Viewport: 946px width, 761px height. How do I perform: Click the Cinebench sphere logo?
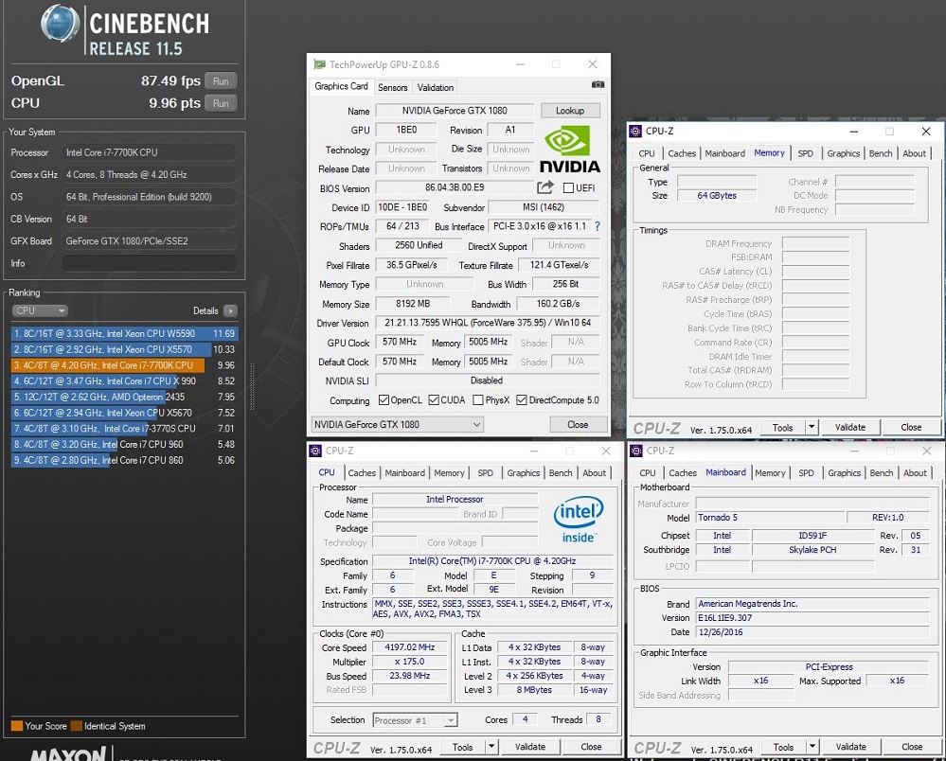[60, 24]
